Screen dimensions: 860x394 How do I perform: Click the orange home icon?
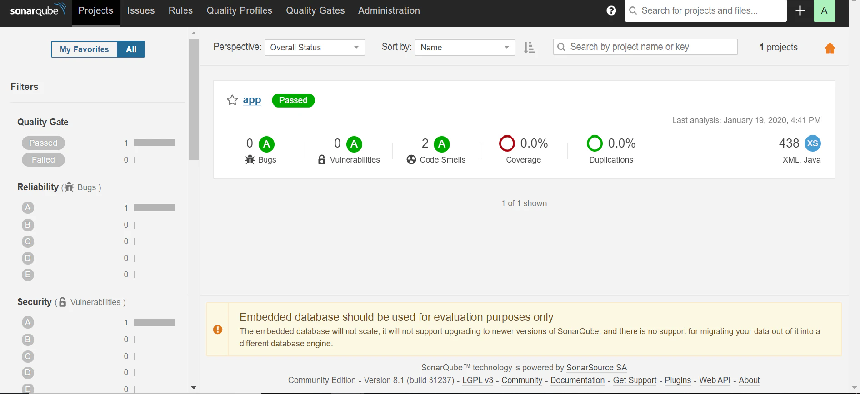coord(830,48)
